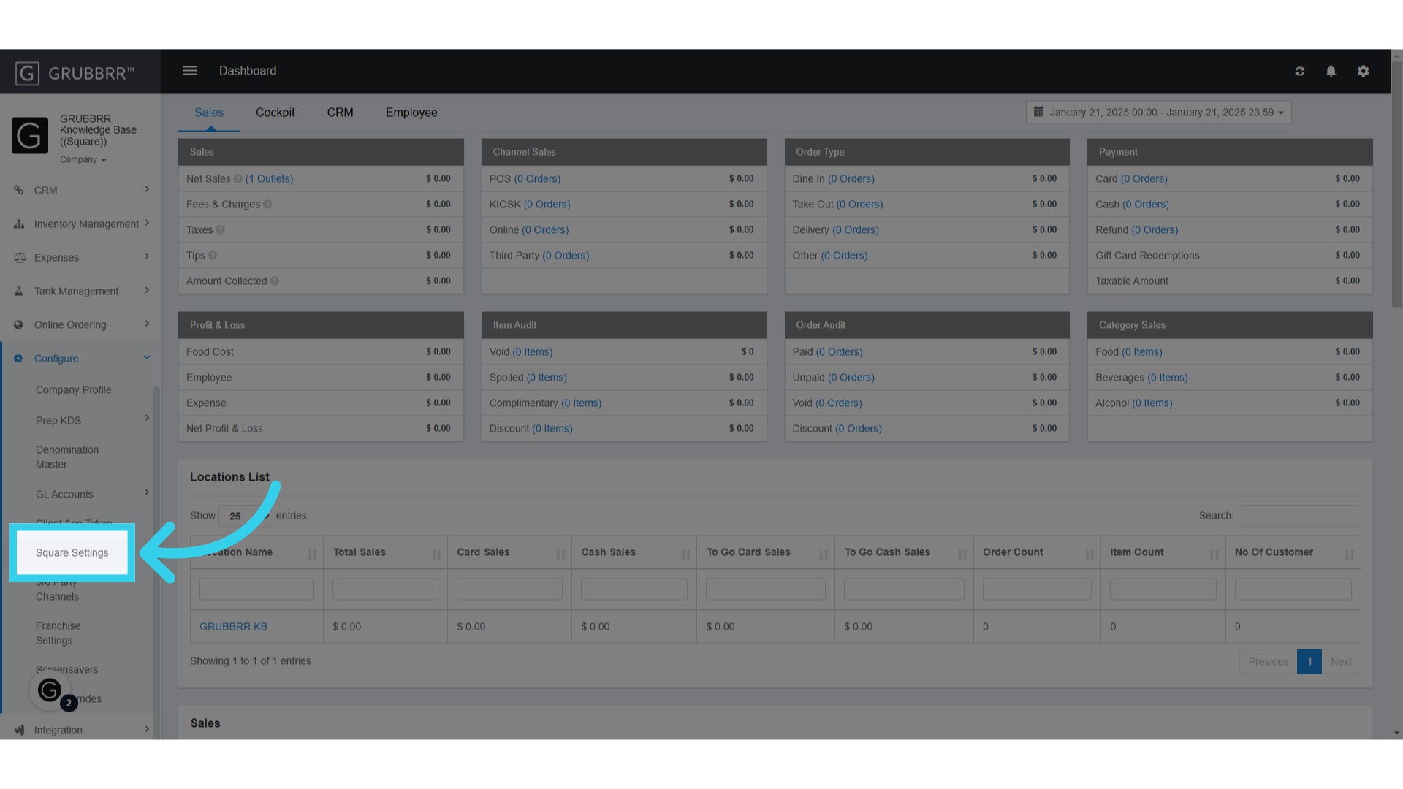Focus the Total Sales filter field

click(x=385, y=590)
